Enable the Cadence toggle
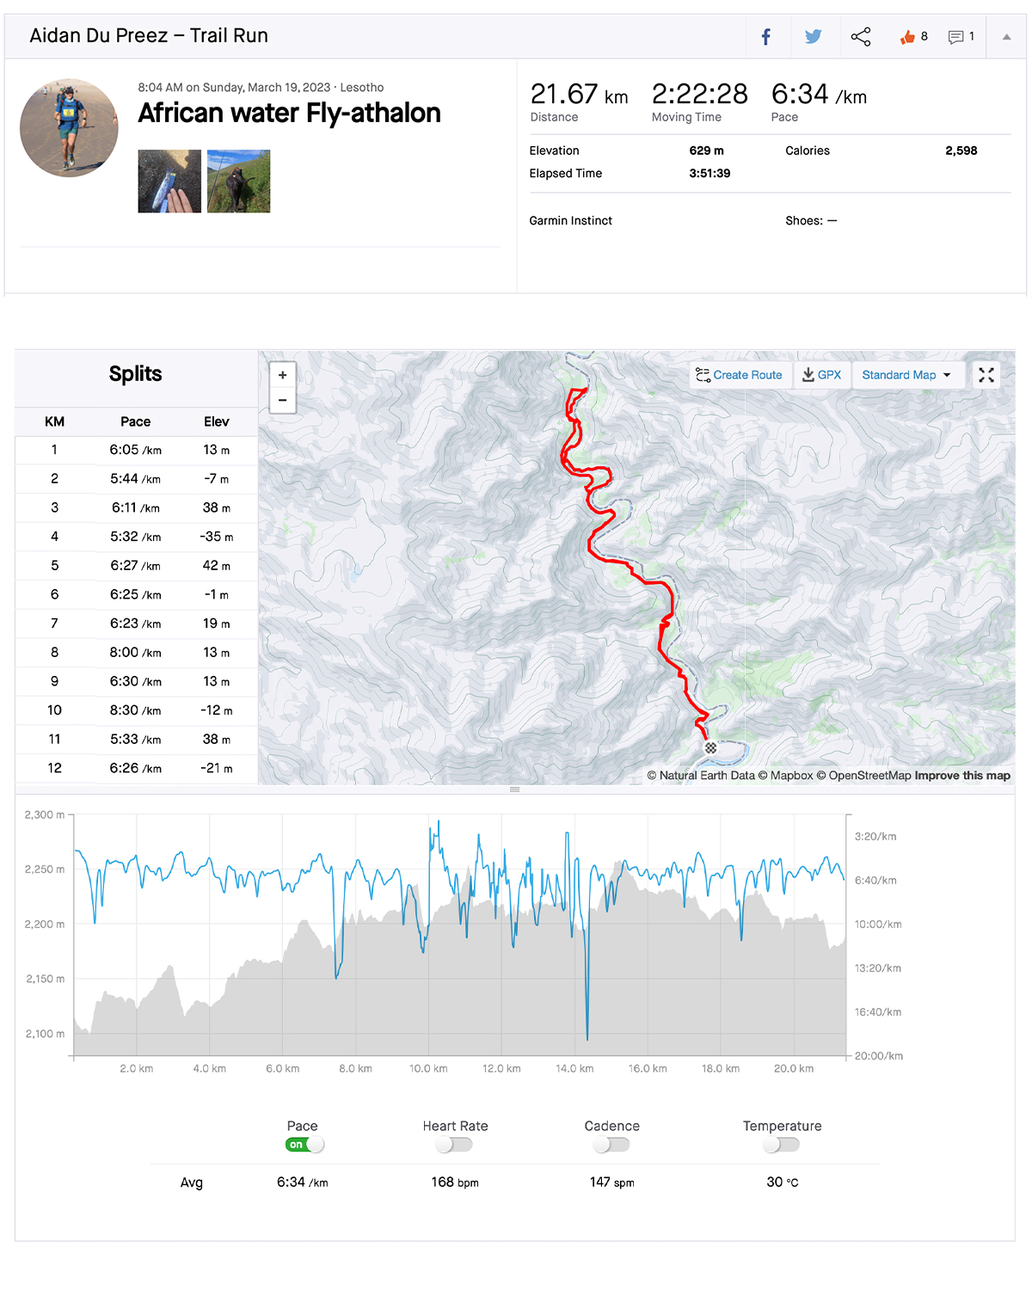This screenshot has height=1290, width=1032. click(x=611, y=1145)
